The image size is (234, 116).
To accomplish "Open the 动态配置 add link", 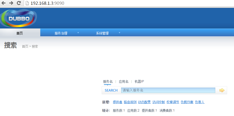I will (144, 102).
